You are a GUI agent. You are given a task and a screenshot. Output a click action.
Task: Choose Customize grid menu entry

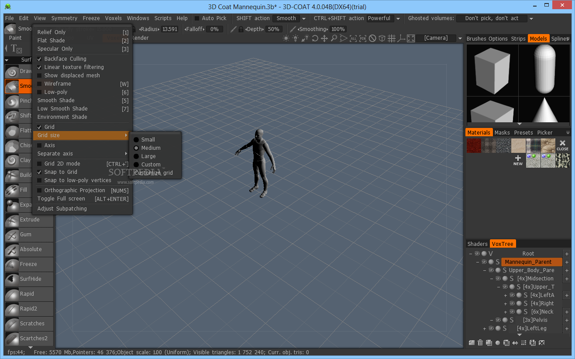pos(154,173)
